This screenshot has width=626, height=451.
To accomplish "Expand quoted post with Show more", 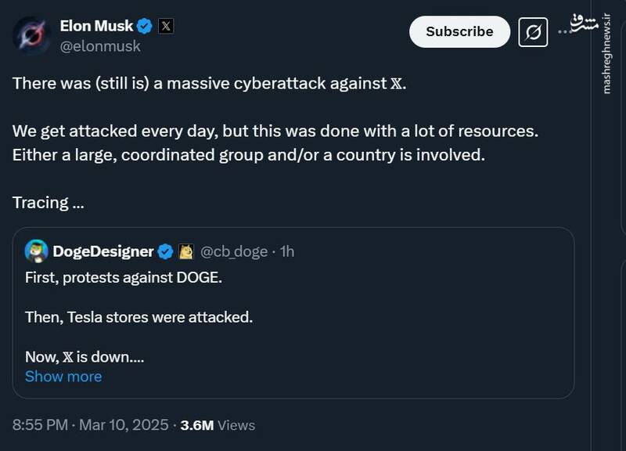I will [x=63, y=377].
